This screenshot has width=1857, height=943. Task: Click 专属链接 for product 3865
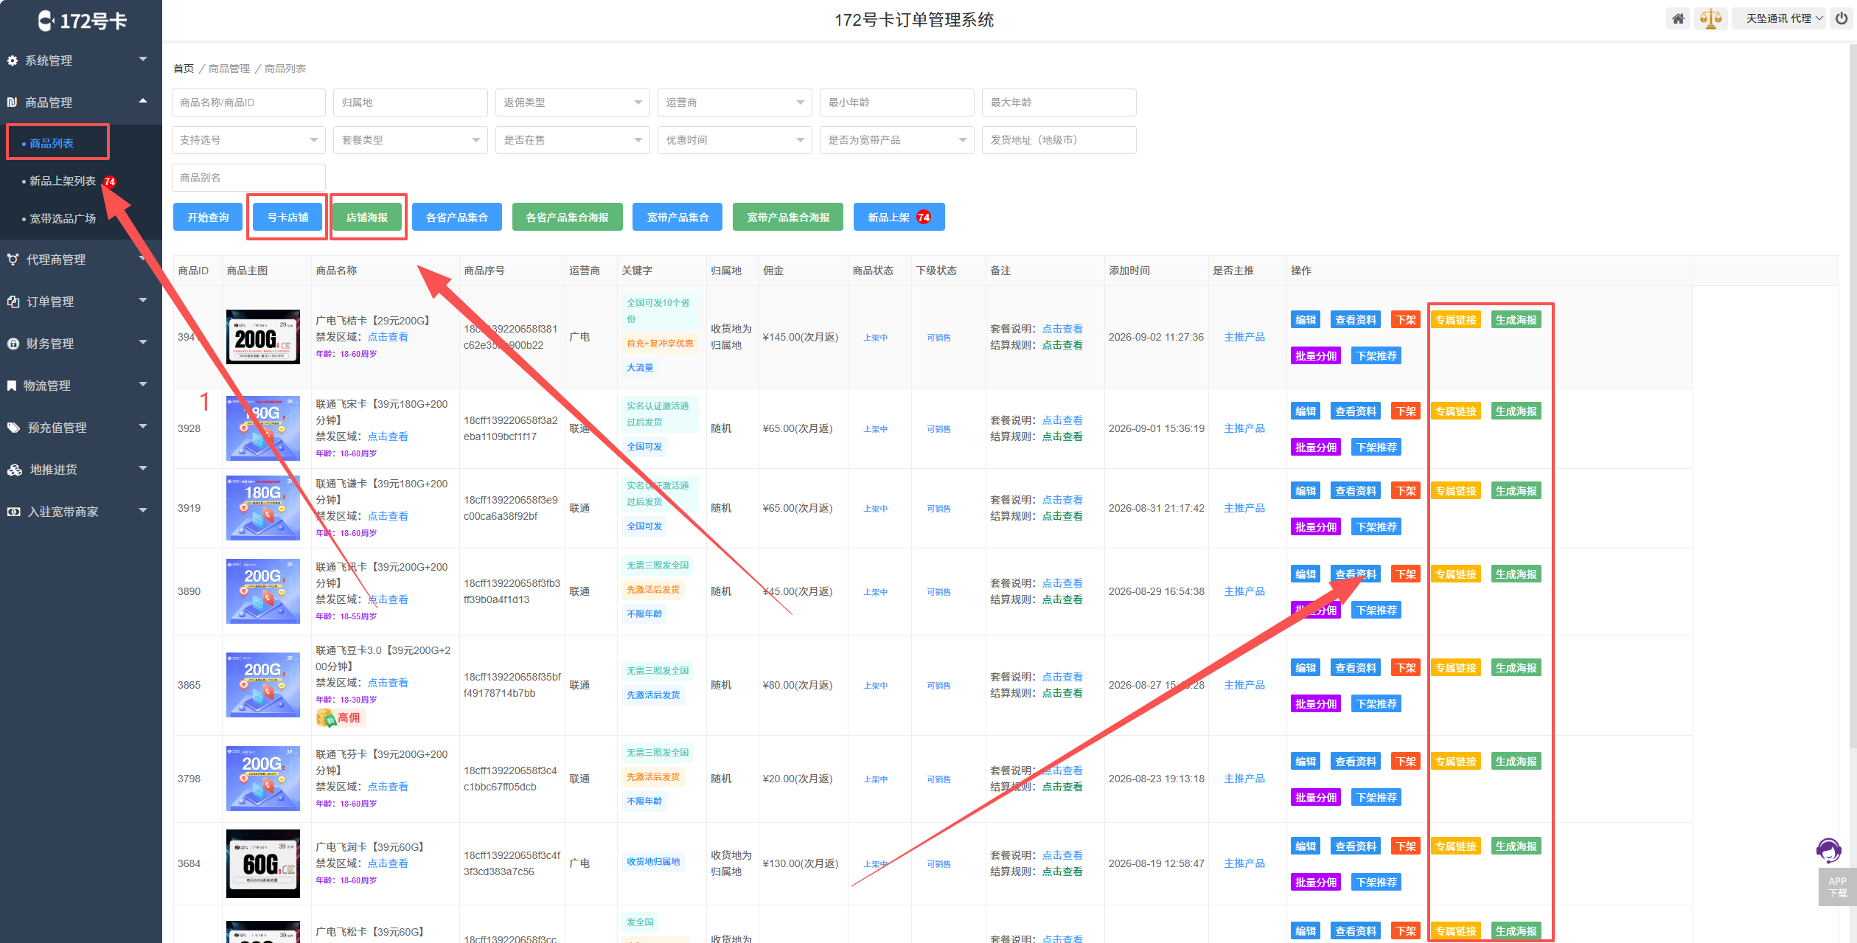(1456, 668)
